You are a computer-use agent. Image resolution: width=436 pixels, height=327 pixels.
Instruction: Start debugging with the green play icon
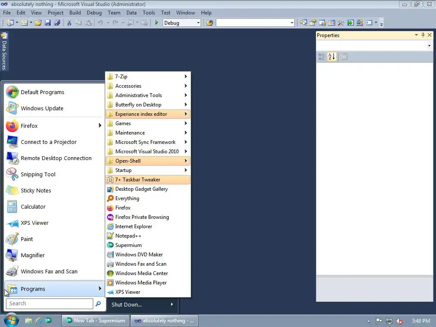(x=157, y=23)
